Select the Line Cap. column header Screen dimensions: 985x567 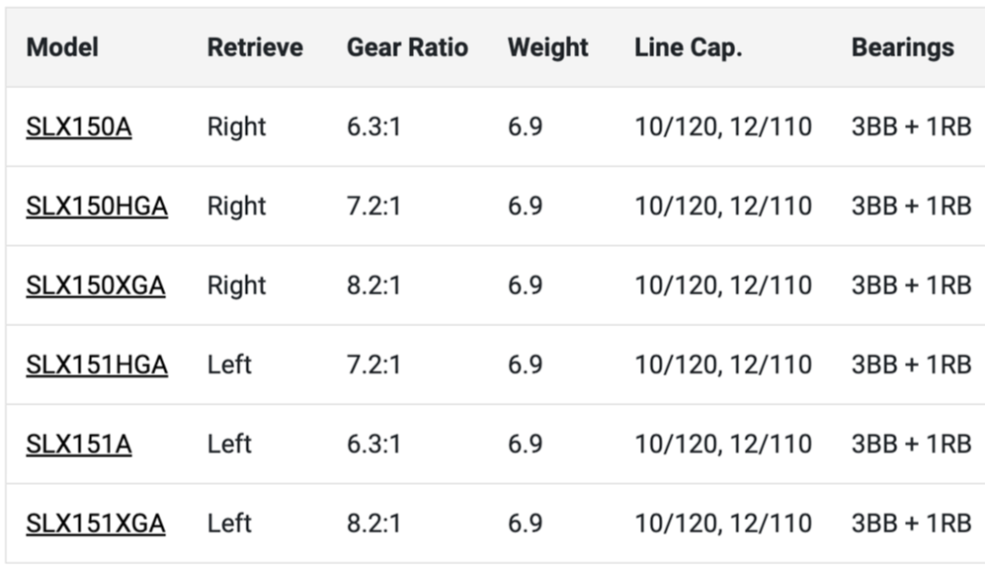(688, 47)
